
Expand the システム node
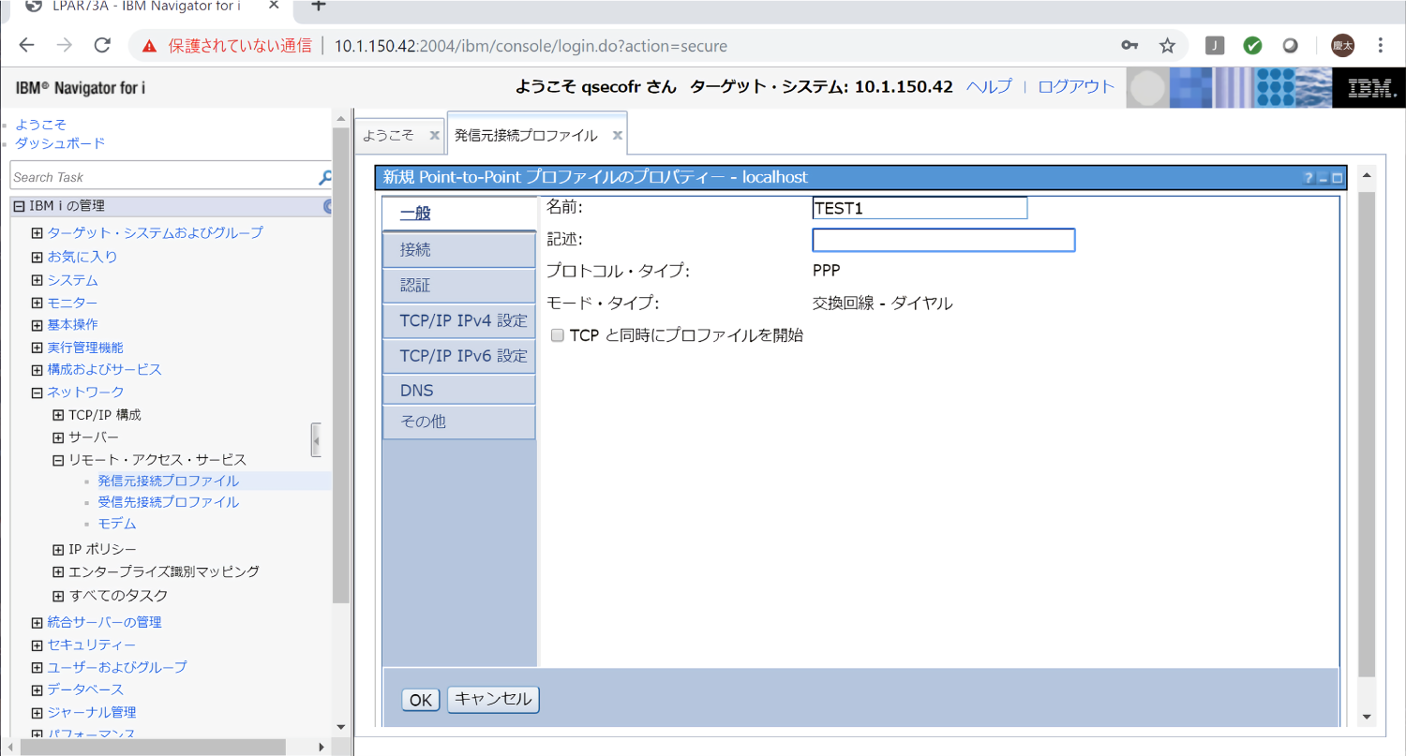tap(37, 280)
